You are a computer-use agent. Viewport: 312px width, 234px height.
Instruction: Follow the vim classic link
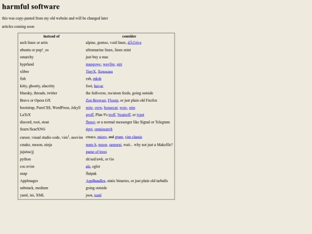pos(133,137)
